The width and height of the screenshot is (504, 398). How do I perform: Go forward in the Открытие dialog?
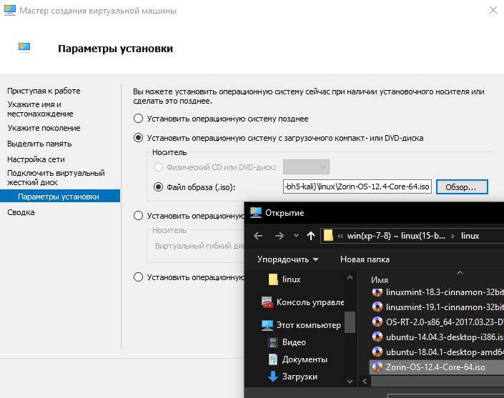pos(280,236)
